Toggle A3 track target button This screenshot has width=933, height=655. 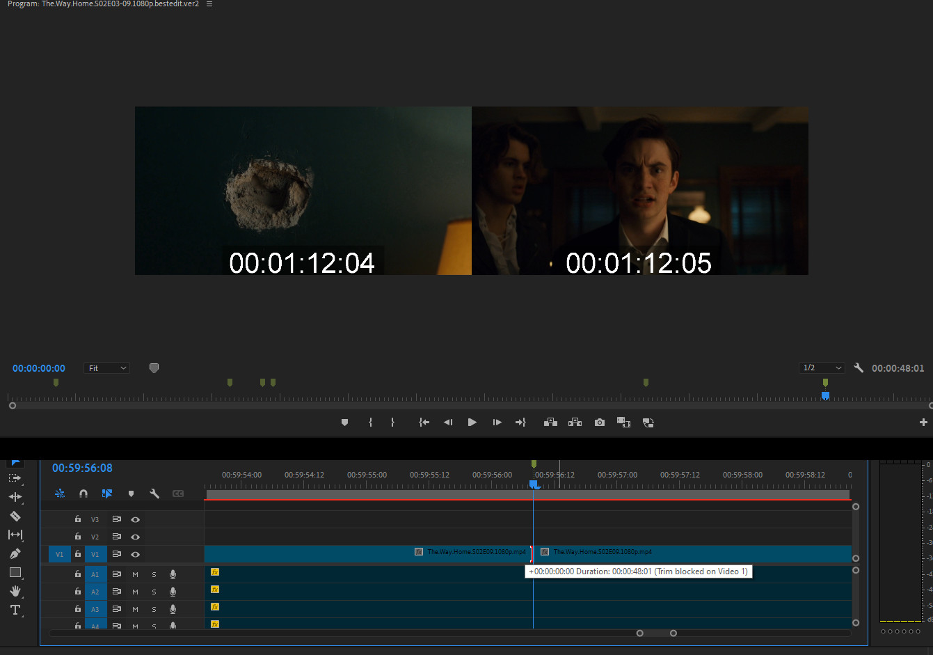click(95, 609)
